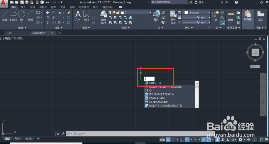Screen dimensions: 269x144
Task: Open the annotation scale 1:1 dropdown
Action: (234, 140)
